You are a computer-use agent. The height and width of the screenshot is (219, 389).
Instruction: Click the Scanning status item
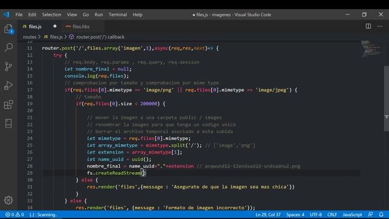click(43, 215)
